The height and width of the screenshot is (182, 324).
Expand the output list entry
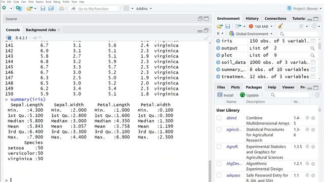(218, 48)
